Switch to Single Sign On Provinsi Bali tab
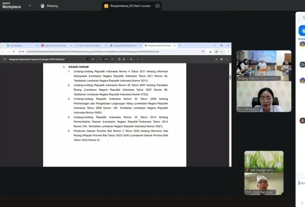This screenshot has height=207, width=305. (x=56, y=46)
